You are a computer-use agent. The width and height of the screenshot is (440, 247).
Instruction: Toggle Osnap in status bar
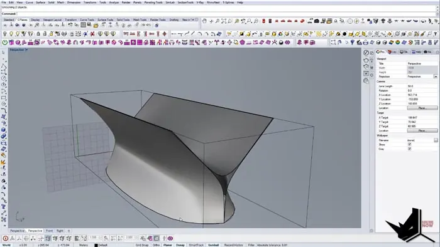(x=180, y=245)
